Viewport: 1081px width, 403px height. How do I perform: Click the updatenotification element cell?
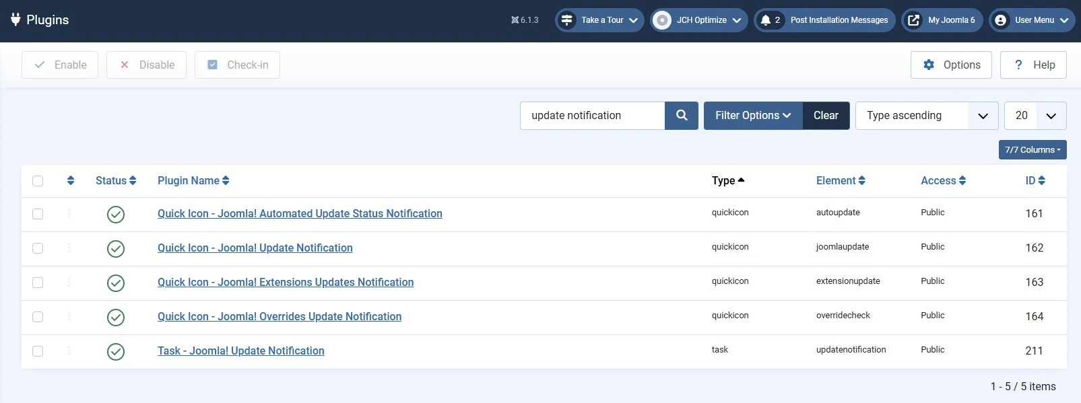[x=851, y=350]
